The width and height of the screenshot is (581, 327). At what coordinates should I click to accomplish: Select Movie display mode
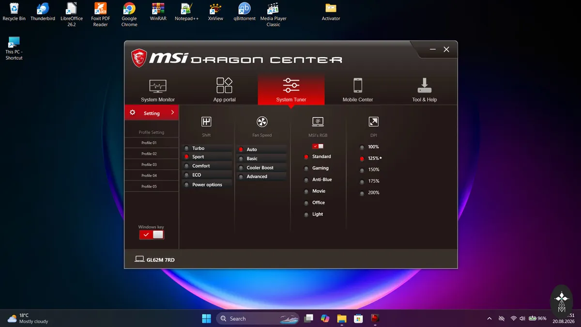point(314,191)
